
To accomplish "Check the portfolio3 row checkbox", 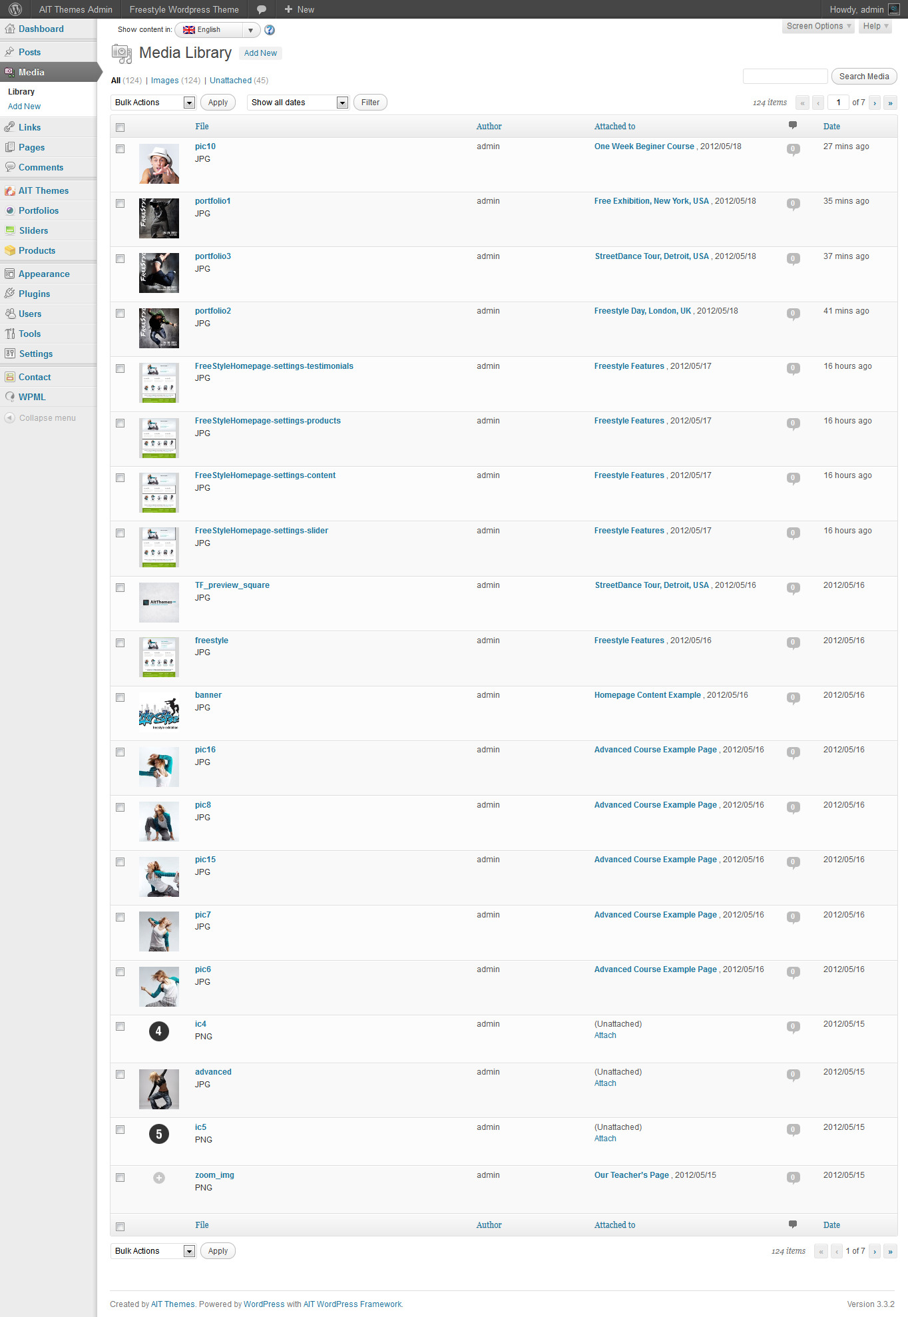I will [120, 258].
